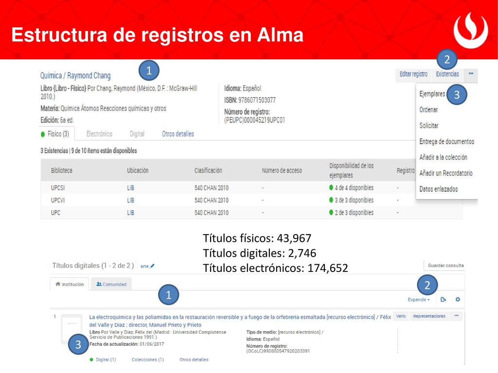
Task: Open the Química / Raymond Chang title link
Action: 75,75
